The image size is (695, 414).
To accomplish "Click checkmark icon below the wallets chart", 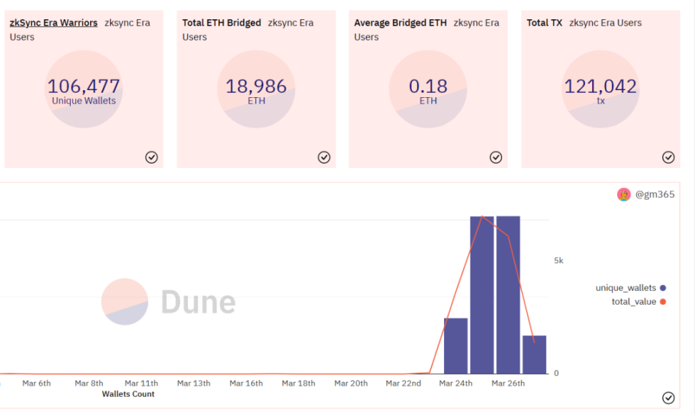I will (x=668, y=398).
